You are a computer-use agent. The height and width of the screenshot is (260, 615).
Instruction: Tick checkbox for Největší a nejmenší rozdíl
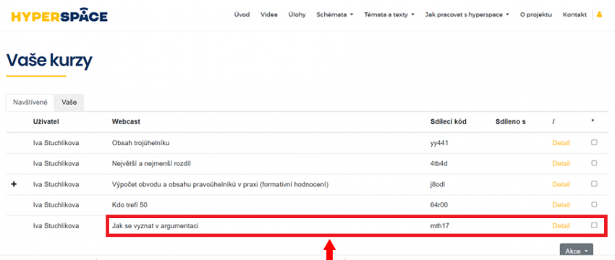pyautogui.click(x=594, y=163)
